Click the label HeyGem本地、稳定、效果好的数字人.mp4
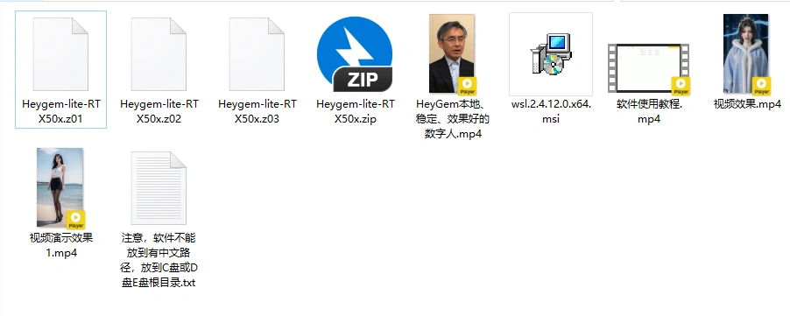 pyautogui.click(x=453, y=119)
